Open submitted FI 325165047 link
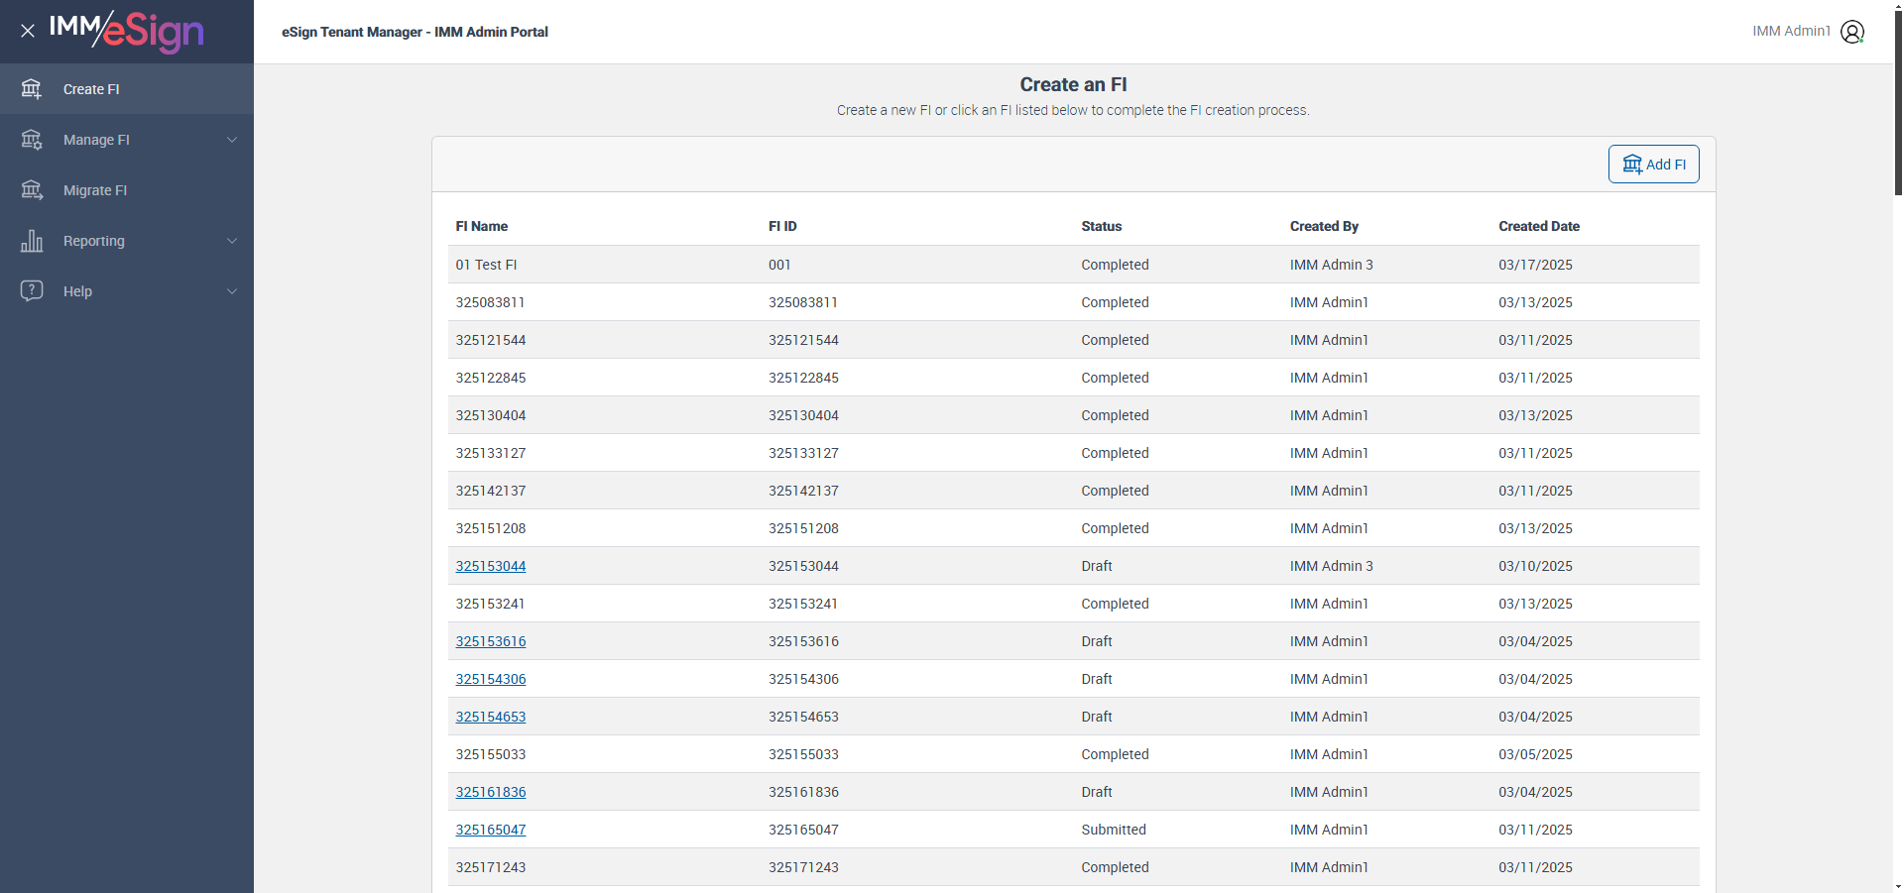Image resolution: width=1904 pixels, height=893 pixels. pos(490,830)
